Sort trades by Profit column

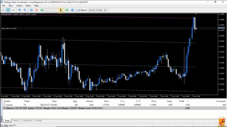(x=182, y=101)
